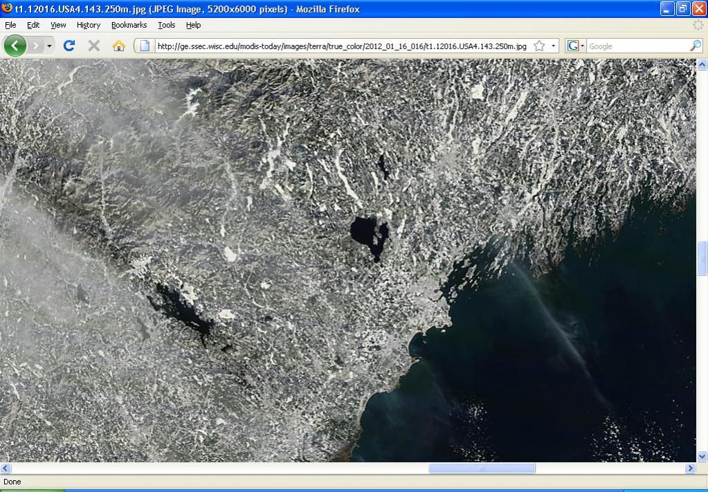Open the Google search engine selector

575,46
